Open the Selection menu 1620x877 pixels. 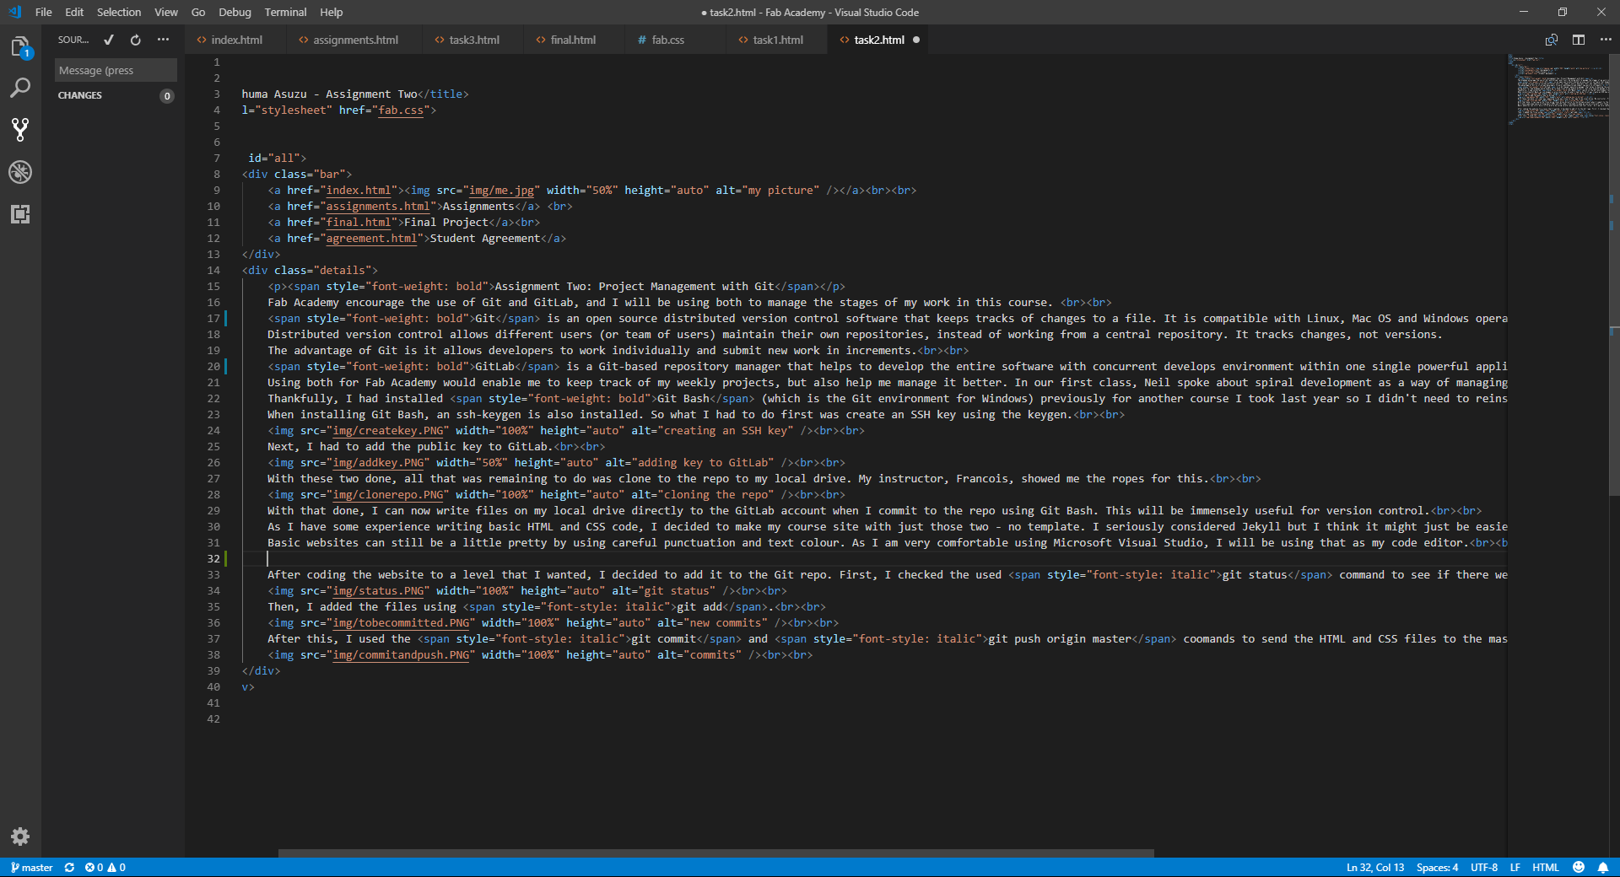pos(119,12)
